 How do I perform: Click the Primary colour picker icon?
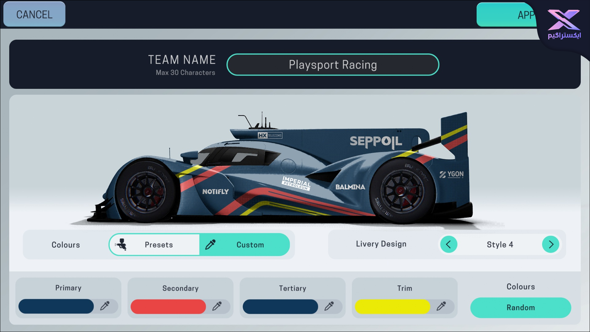[x=104, y=306]
